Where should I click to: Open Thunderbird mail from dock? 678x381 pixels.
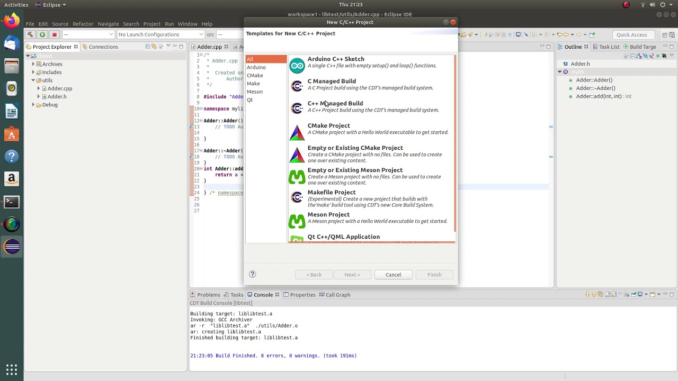(12, 43)
